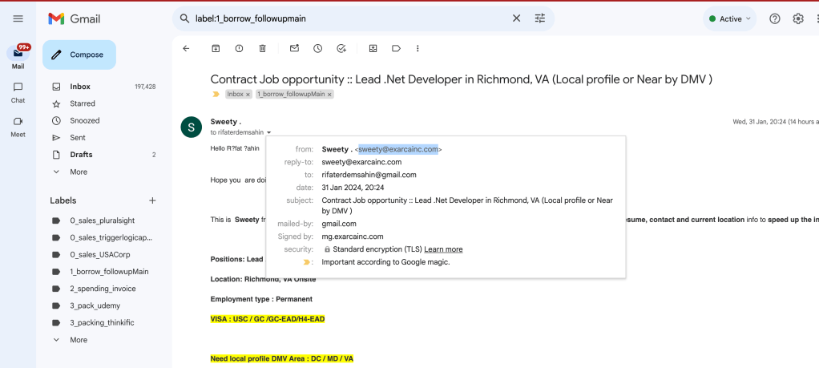Image resolution: width=819 pixels, height=368 pixels.
Task: Report this email as spam
Action: [x=240, y=48]
